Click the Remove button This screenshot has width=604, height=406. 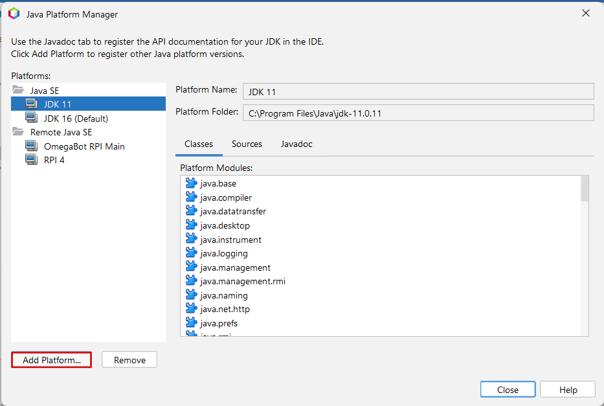129,360
